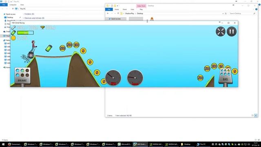Select Homegroup in This PC sidebar
Image resolution: width=261 pixels, height=147 pixels.
tap(7, 67)
